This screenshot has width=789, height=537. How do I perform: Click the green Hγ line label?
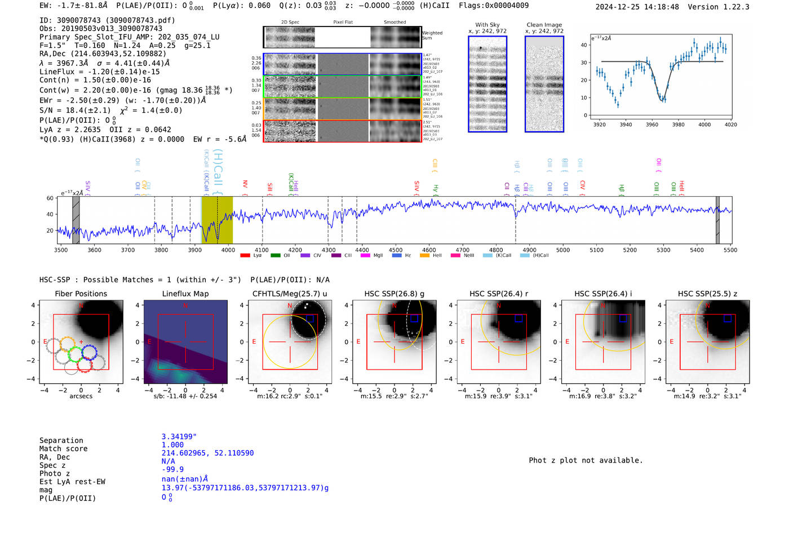point(435,189)
